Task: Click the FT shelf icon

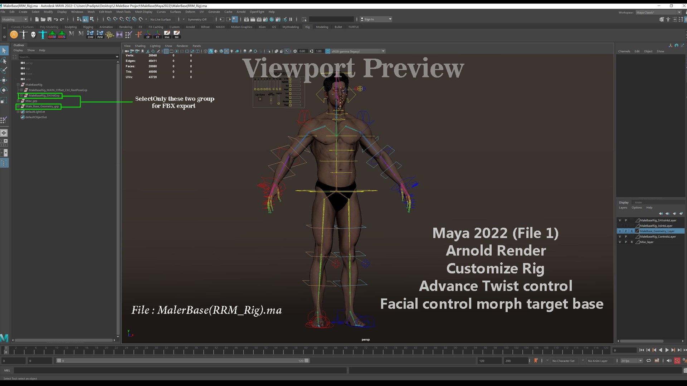Action: tap(157, 35)
